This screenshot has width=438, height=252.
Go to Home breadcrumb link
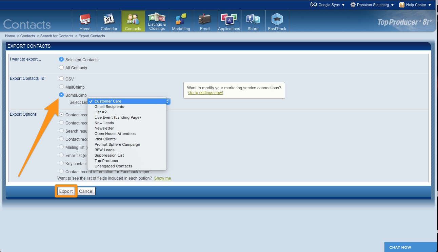(x=10, y=36)
